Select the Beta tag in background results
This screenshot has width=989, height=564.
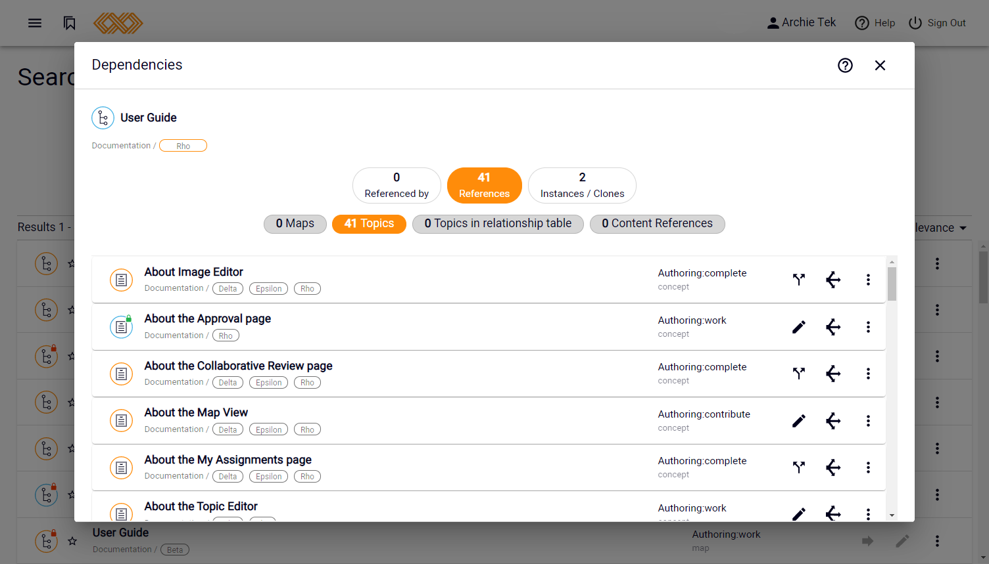coord(174,550)
